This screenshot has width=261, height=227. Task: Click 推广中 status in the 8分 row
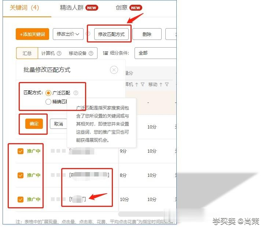(34, 175)
